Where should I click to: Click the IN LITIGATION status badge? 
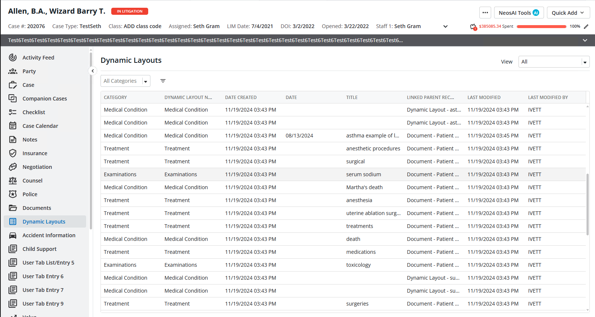coord(130,11)
